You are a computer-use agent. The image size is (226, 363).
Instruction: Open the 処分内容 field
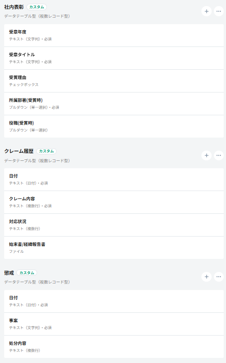pos(114,347)
